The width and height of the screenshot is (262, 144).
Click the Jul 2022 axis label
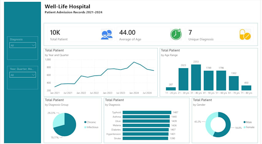pos(94,93)
